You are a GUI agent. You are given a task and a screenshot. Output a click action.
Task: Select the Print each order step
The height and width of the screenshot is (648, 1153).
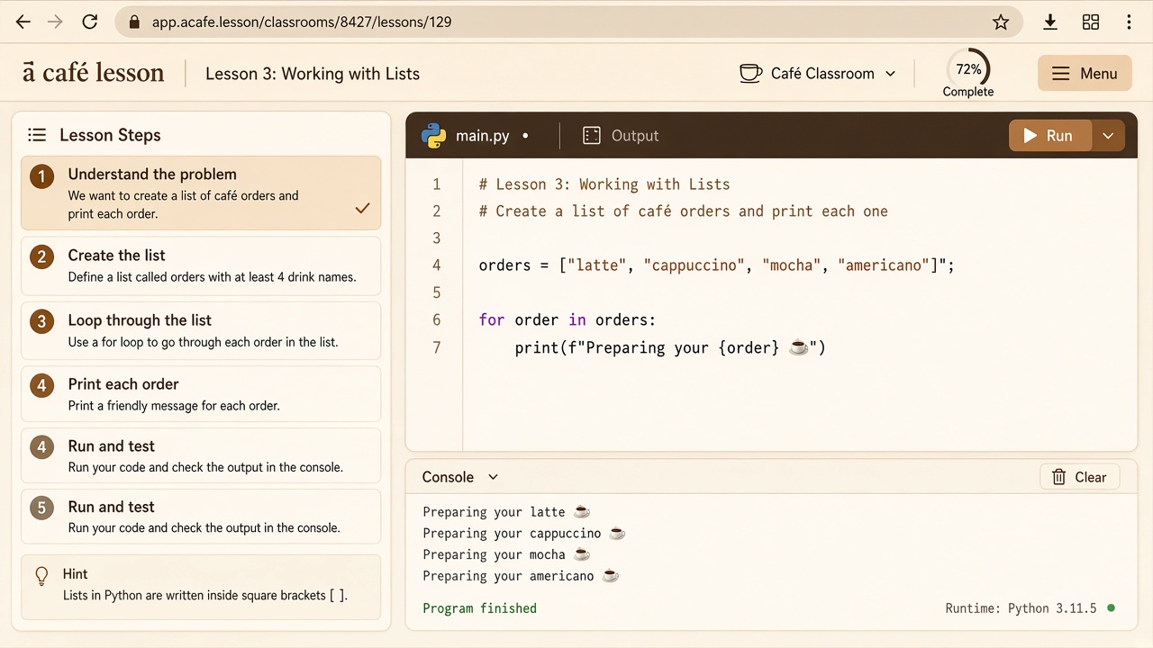pos(201,394)
